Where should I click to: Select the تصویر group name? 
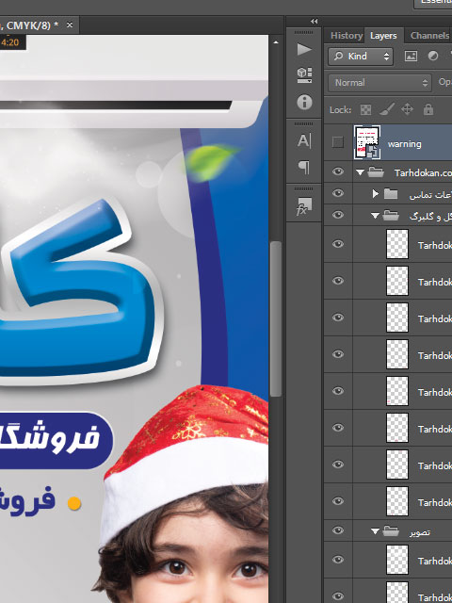click(x=420, y=532)
